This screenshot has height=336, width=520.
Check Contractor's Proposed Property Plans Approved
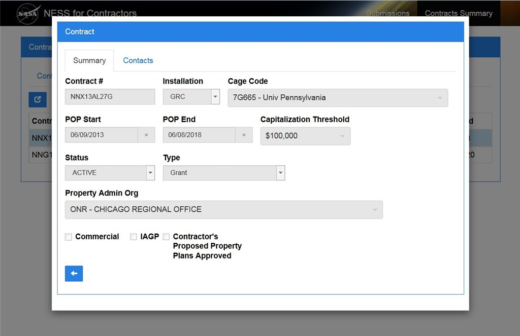coord(166,237)
